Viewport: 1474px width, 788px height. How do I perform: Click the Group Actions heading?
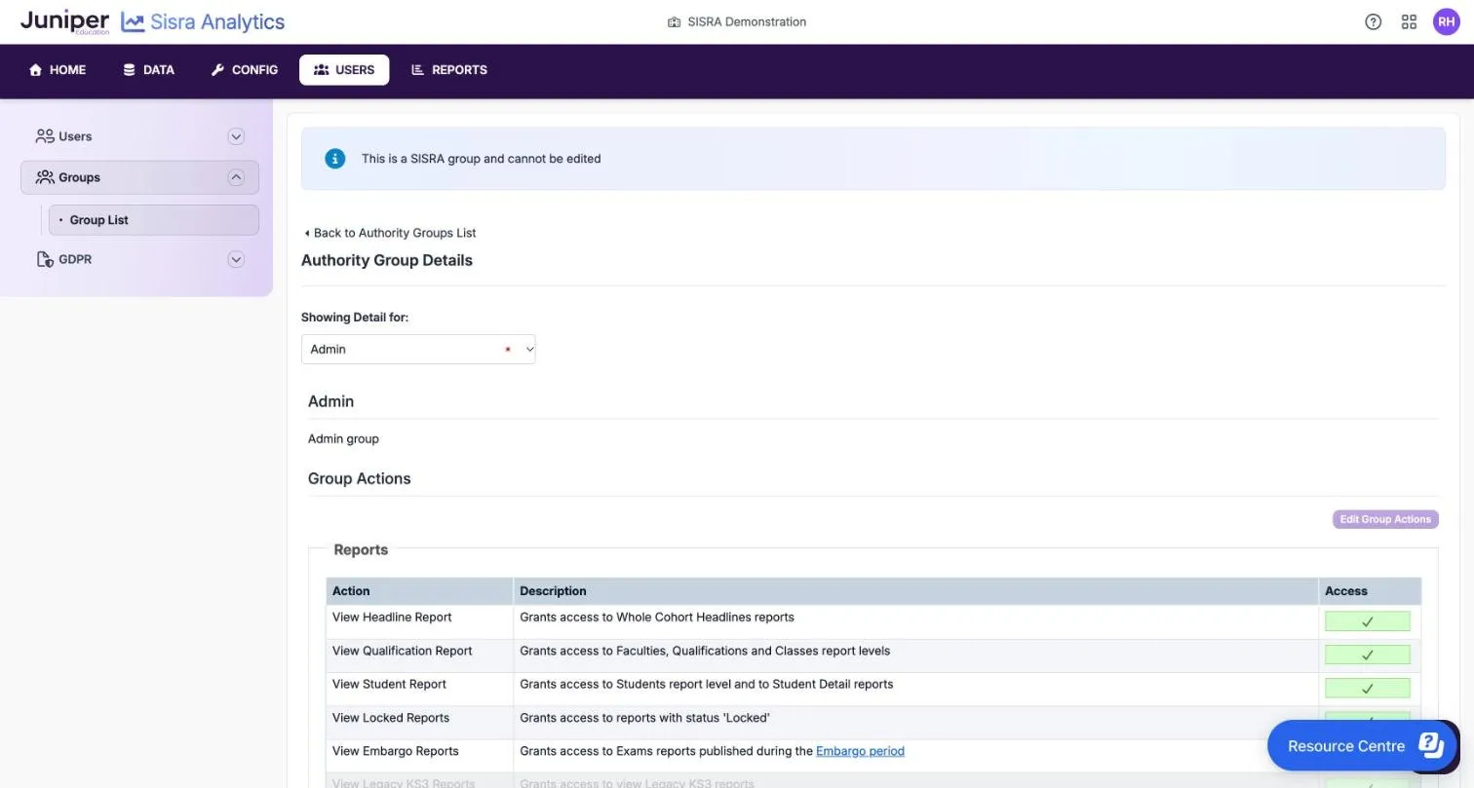(360, 478)
